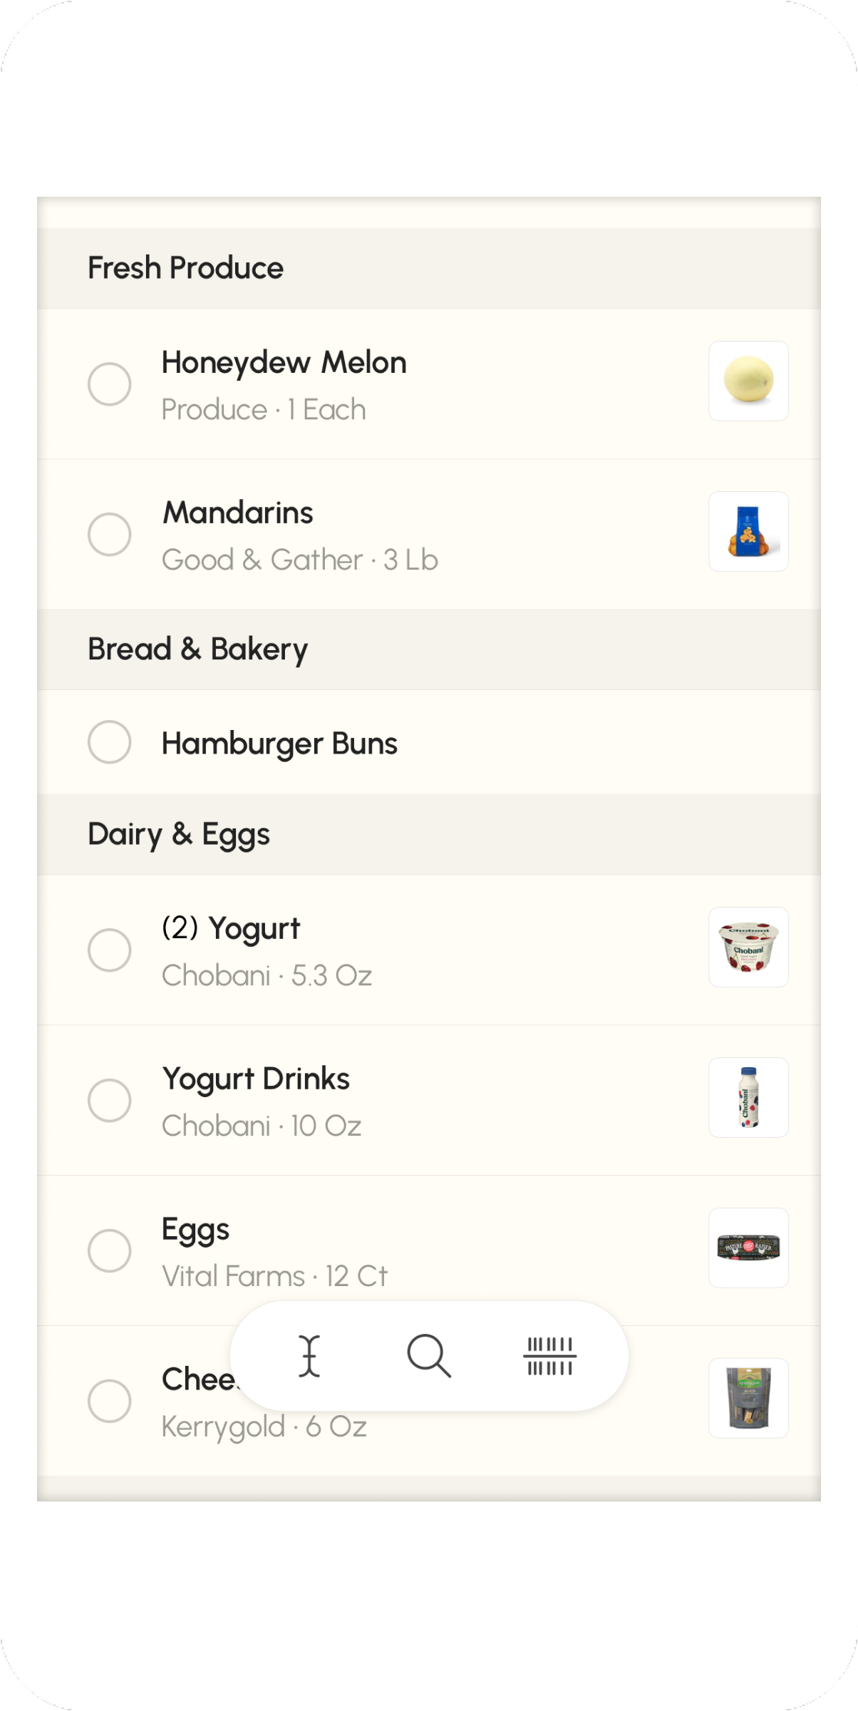Viewport: 858px width, 1711px height.
Task: Collapse the Fresh Produce section header
Action: pos(185,269)
